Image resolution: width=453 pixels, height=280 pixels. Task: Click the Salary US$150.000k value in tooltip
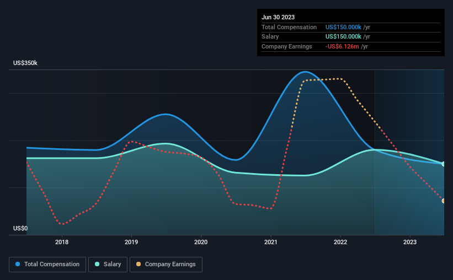pos(343,37)
